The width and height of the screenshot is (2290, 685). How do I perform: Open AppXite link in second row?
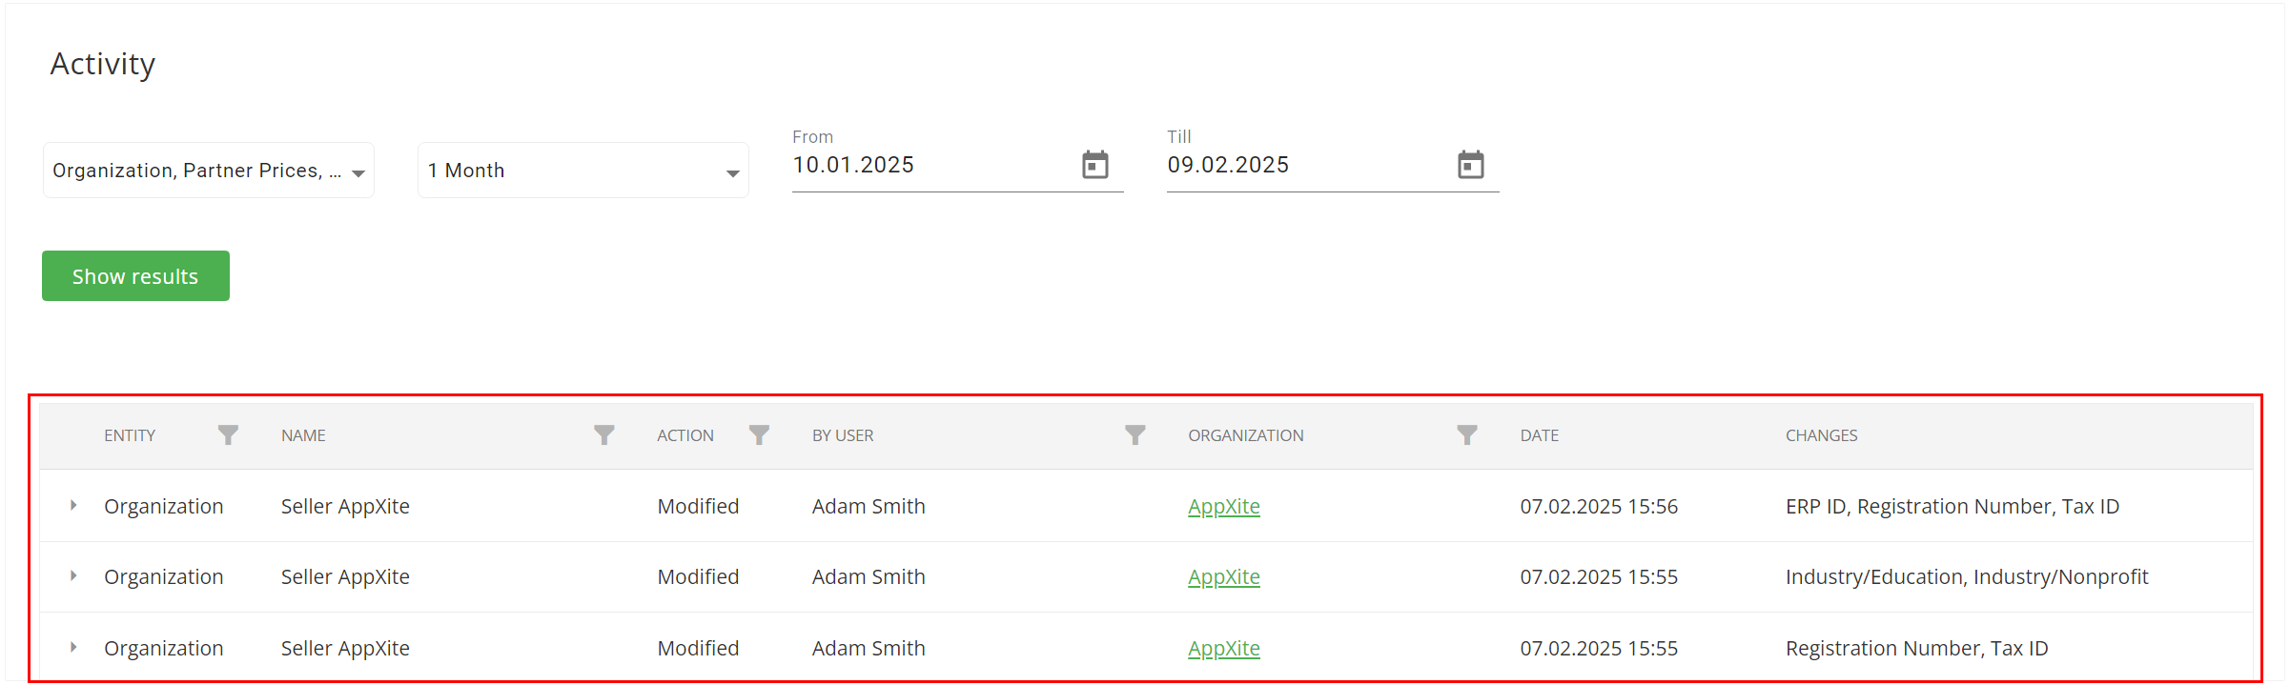tap(1223, 577)
